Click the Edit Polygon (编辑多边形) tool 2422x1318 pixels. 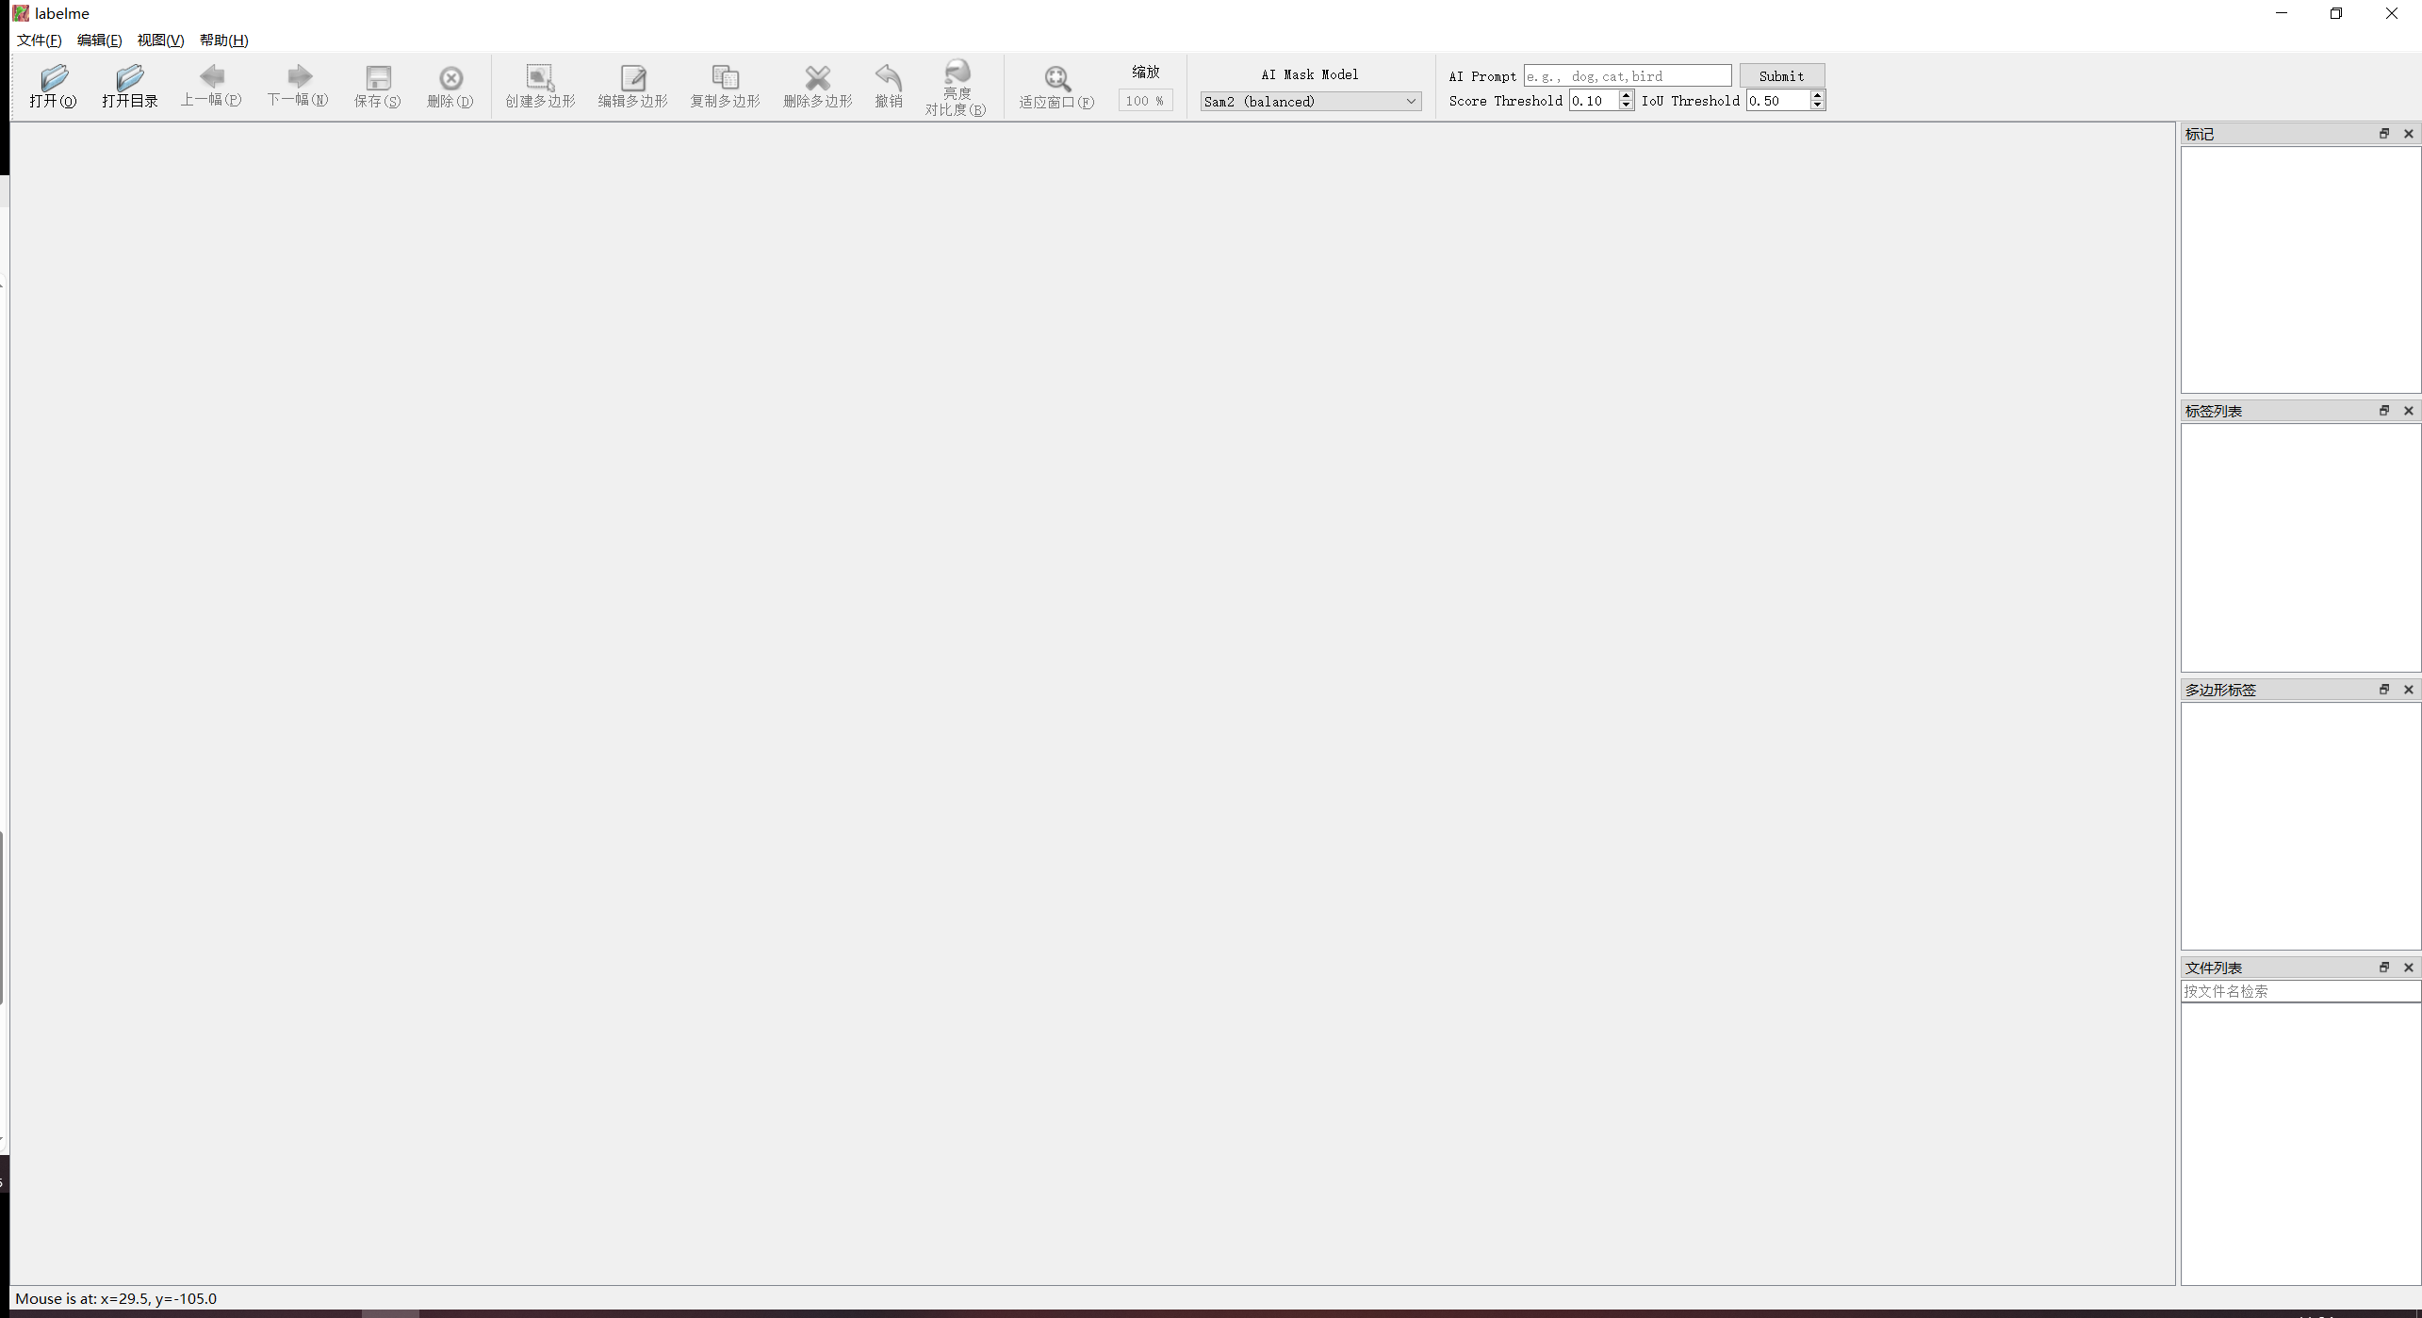tap(632, 78)
